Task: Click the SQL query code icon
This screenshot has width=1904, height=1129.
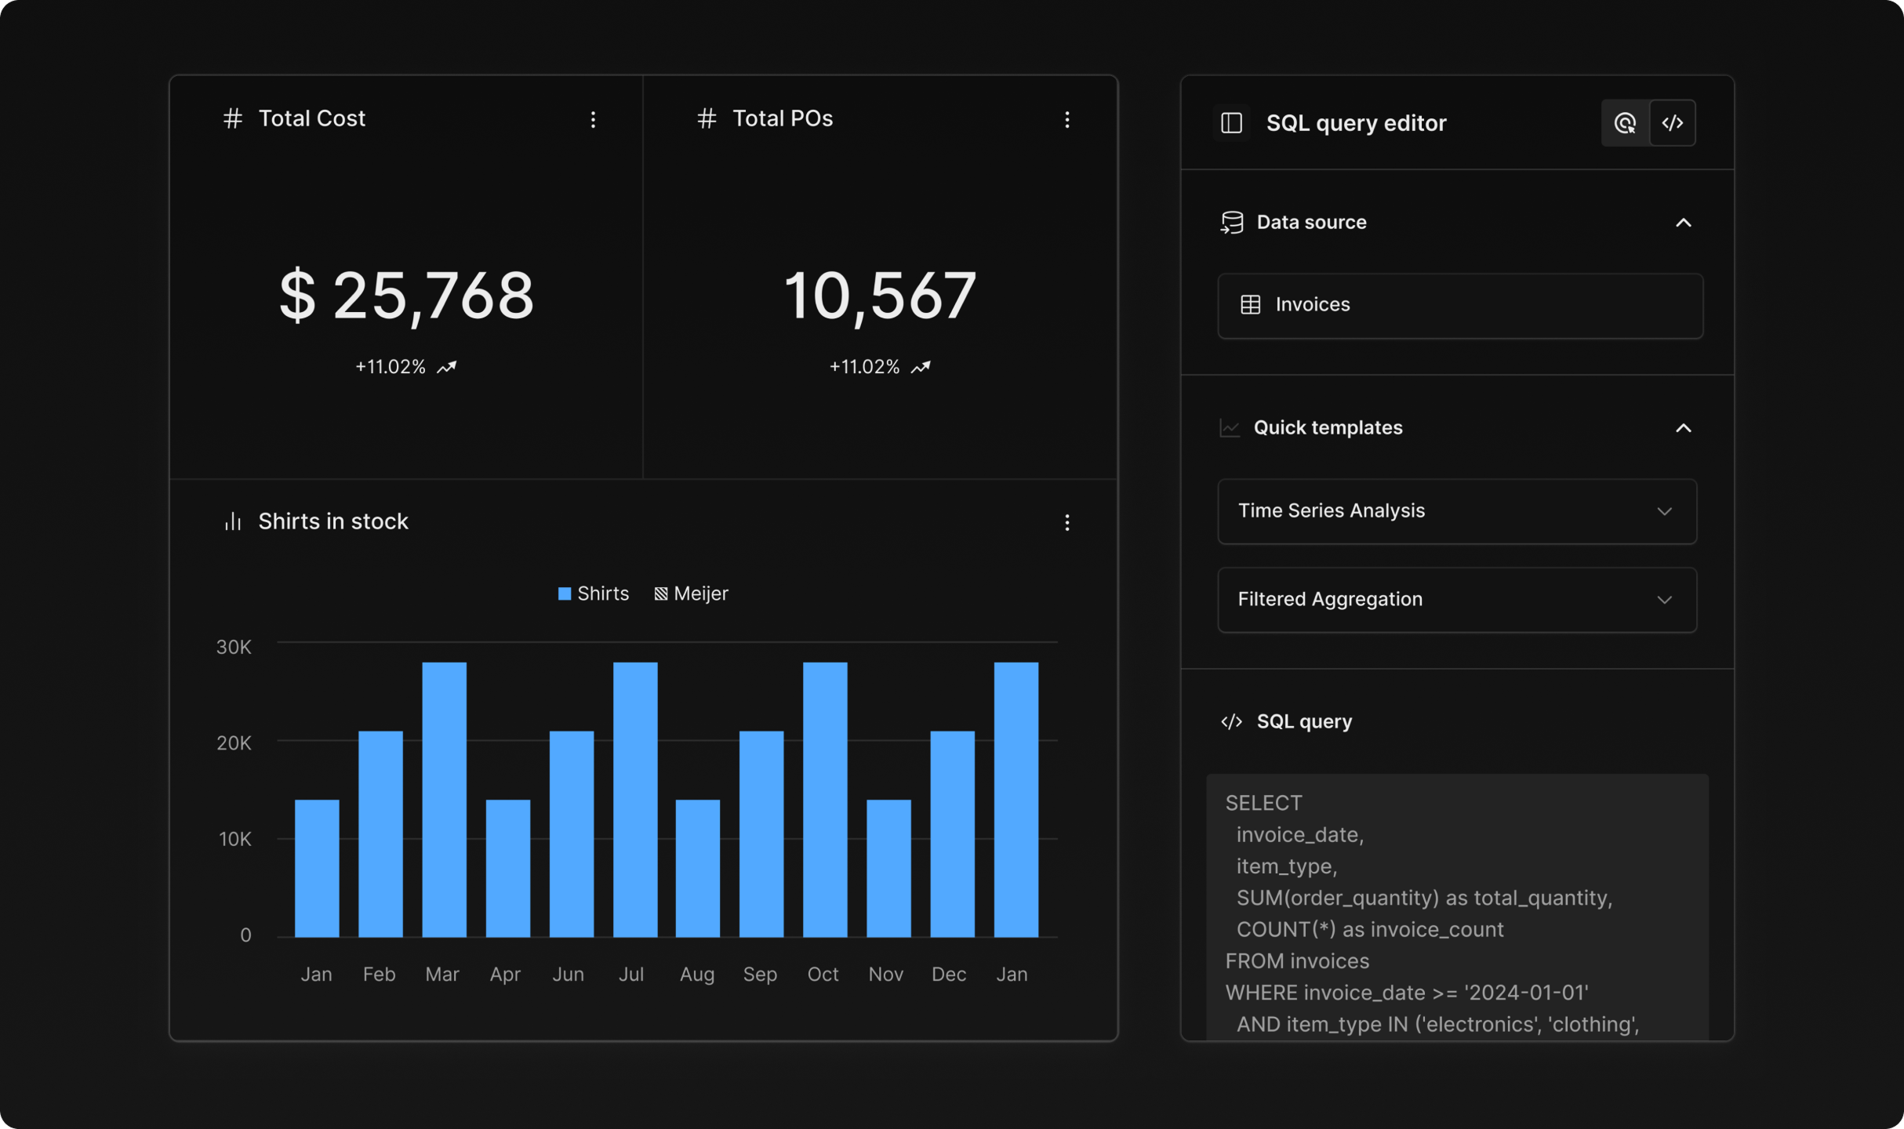Action: point(1231,721)
